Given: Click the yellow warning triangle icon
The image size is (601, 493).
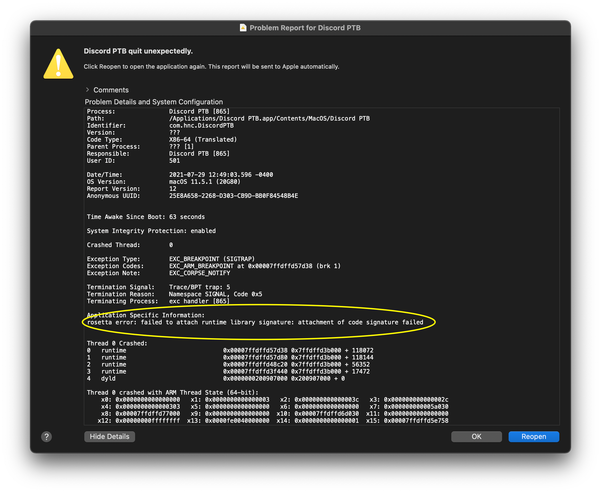Looking at the screenshot, I should coord(58,65).
